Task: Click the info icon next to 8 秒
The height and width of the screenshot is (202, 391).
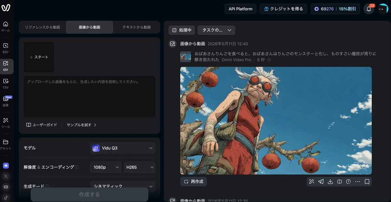Action: coord(269,60)
